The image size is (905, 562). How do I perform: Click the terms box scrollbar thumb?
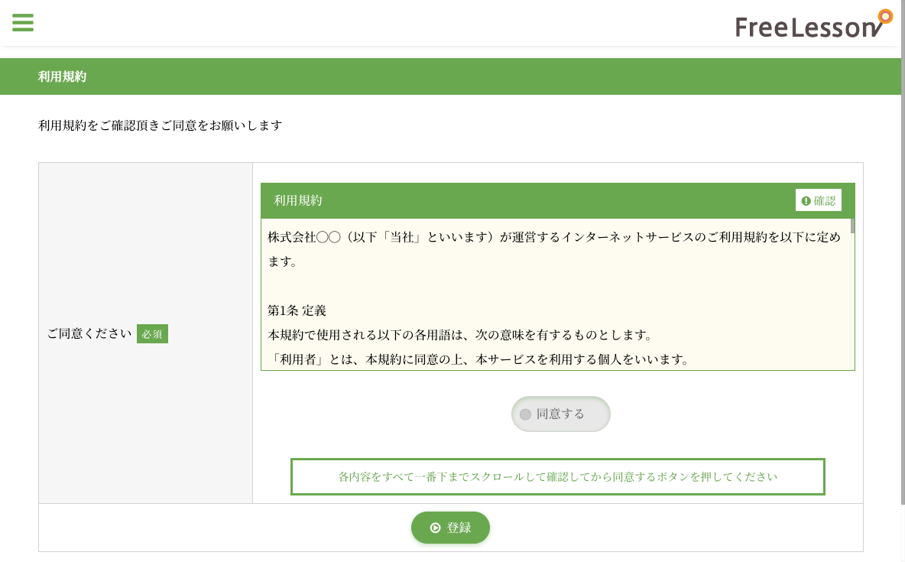pyautogui.click(x=852, y=226)
